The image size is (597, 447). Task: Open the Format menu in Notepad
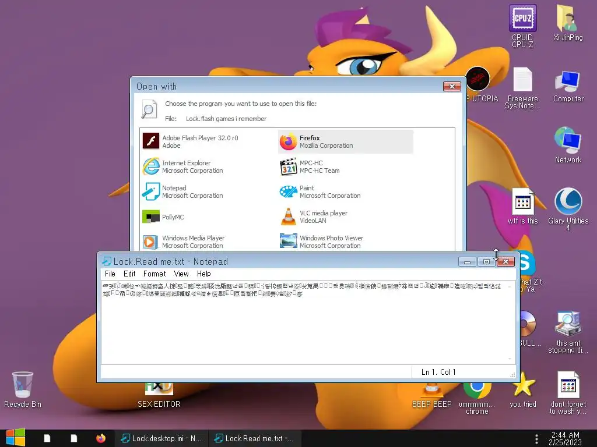tap(154, 274)
